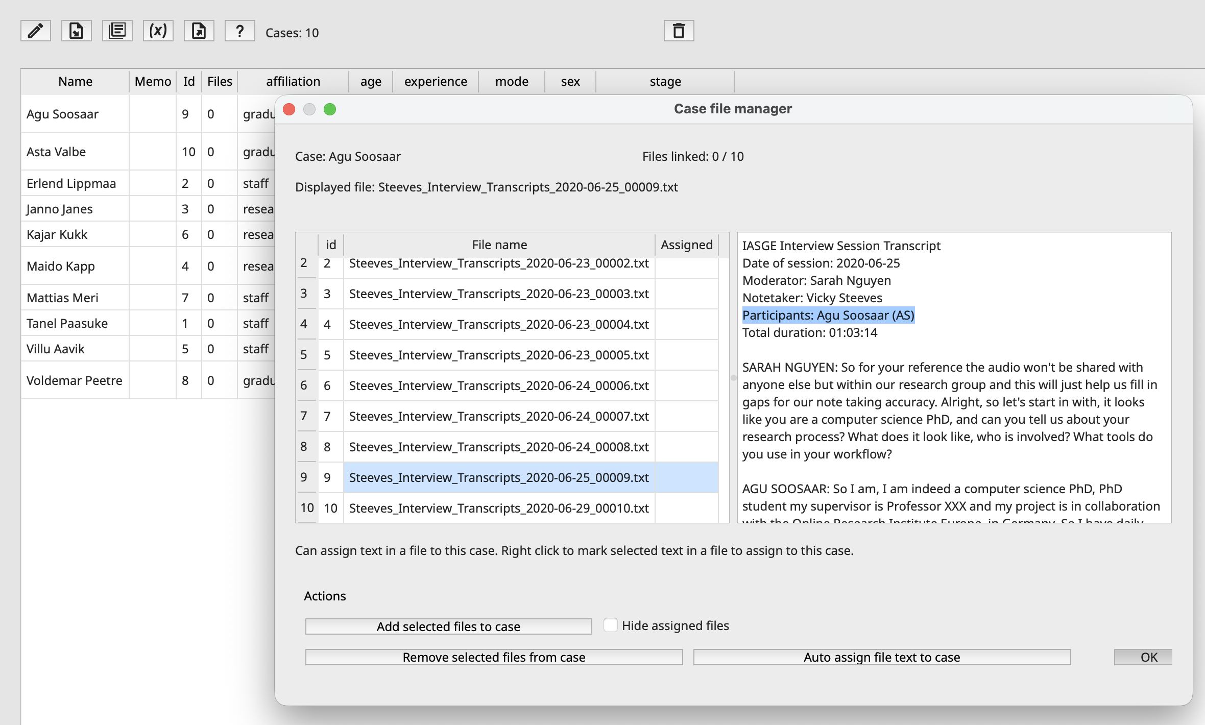Click the Memo column header
The image size is (1205, 725).
pyautogui.click(x=153, y=82)
